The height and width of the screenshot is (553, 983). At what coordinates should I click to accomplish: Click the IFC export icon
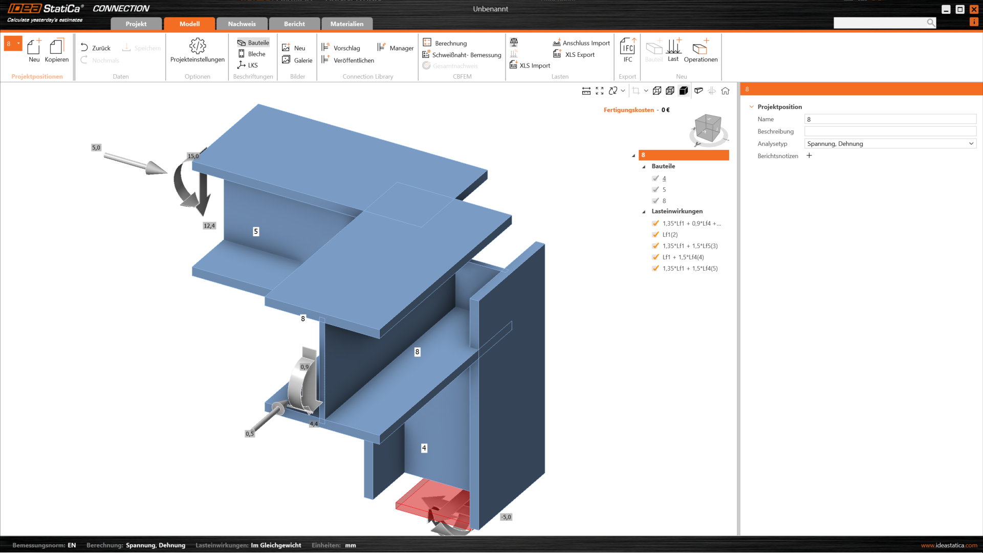pyautogui.click(x=628, y=50)
